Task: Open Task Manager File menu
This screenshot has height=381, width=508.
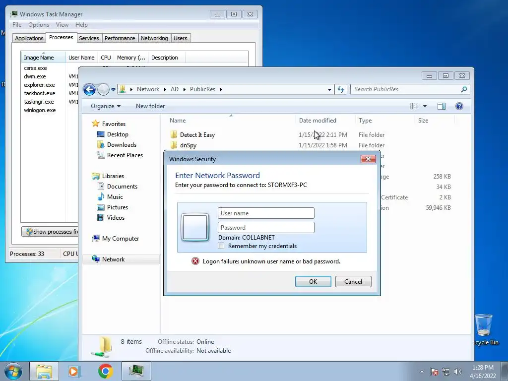Action: tap(17, 25)
